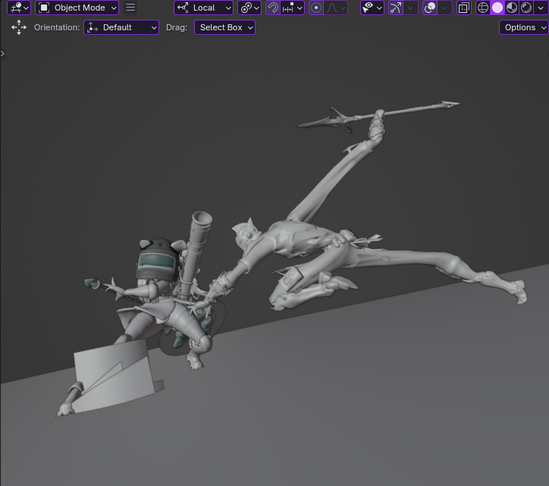Open the gizmo options dropdown arrow

[410, 8]
